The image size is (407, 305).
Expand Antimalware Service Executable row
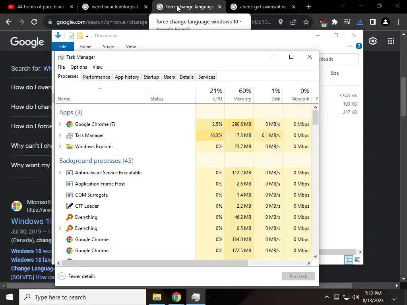60,173
